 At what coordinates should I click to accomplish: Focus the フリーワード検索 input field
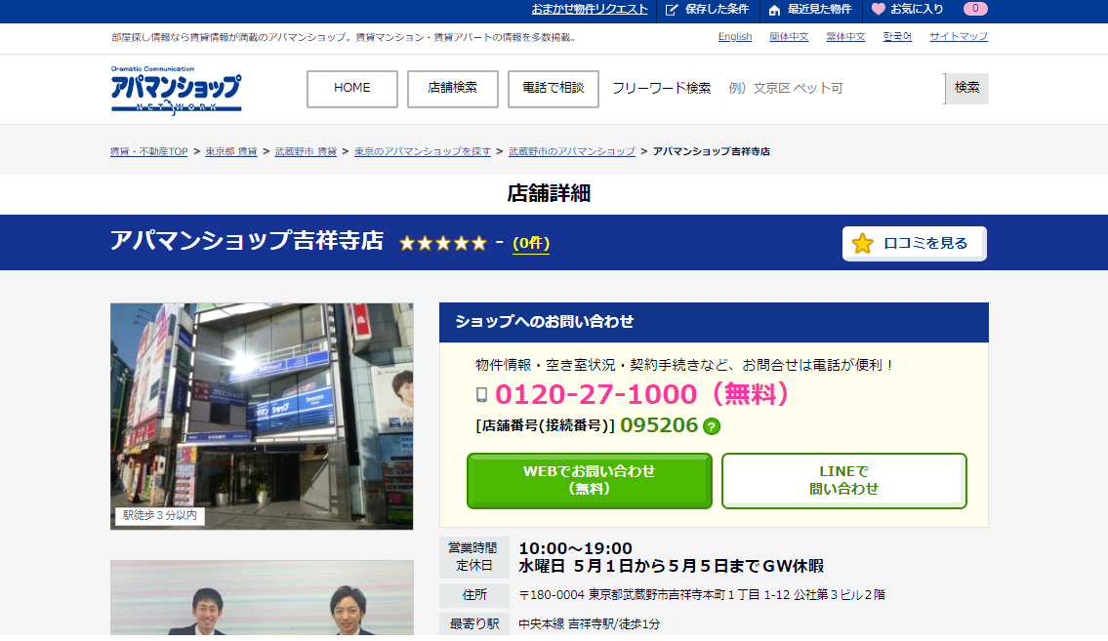click(x=832, y=88)
